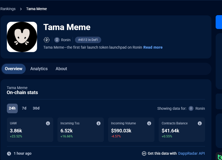This screenshot has height=160, width=222.
Task: Show Incoming Volume info icon
Action: pyautogui.click(x=149, y=123)
